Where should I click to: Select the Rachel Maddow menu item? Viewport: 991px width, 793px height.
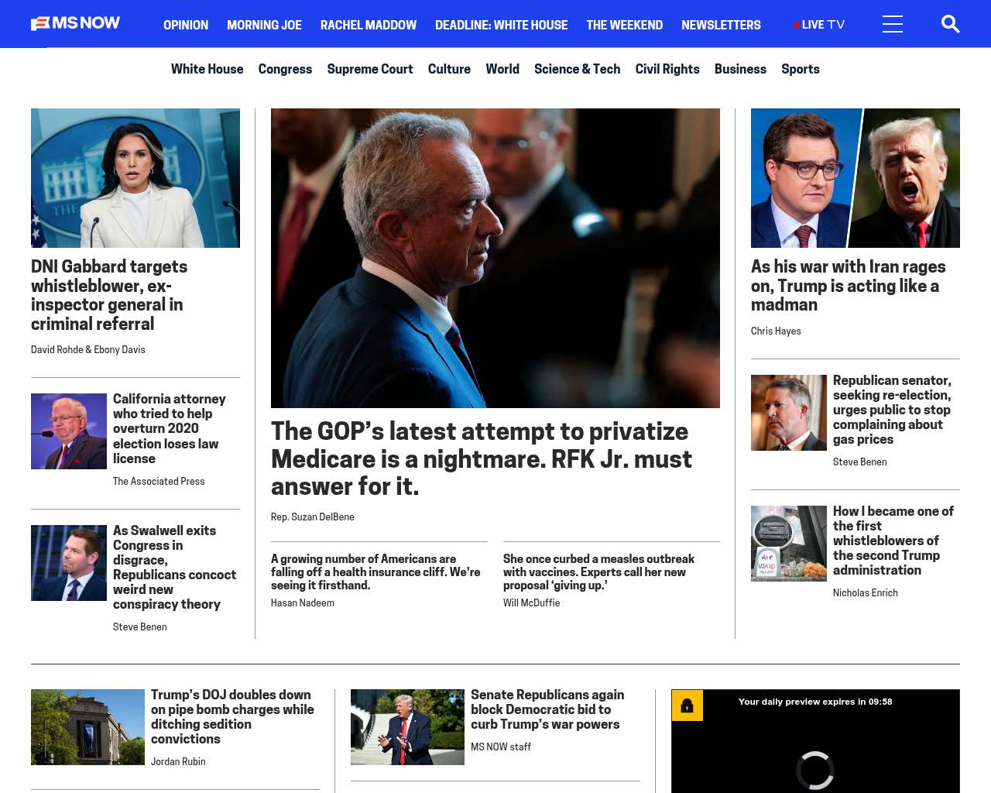[x=369, y=25]
